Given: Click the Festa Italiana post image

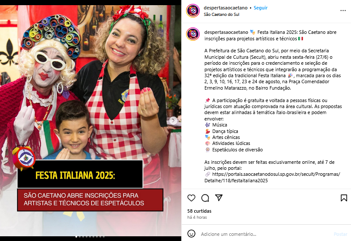Looking at the screenshot, I should (x=90, y=120).
